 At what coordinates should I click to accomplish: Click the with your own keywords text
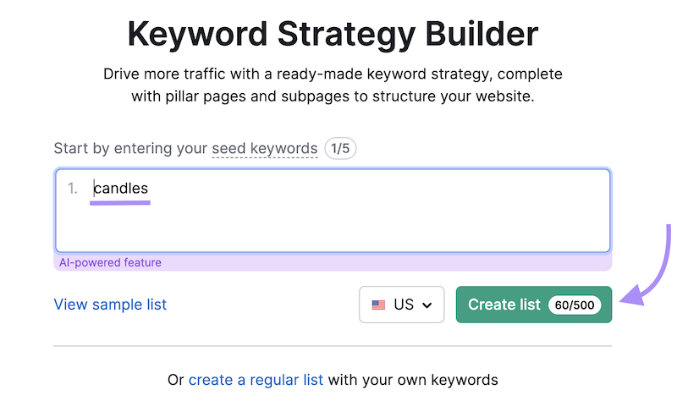coord(413,380)
